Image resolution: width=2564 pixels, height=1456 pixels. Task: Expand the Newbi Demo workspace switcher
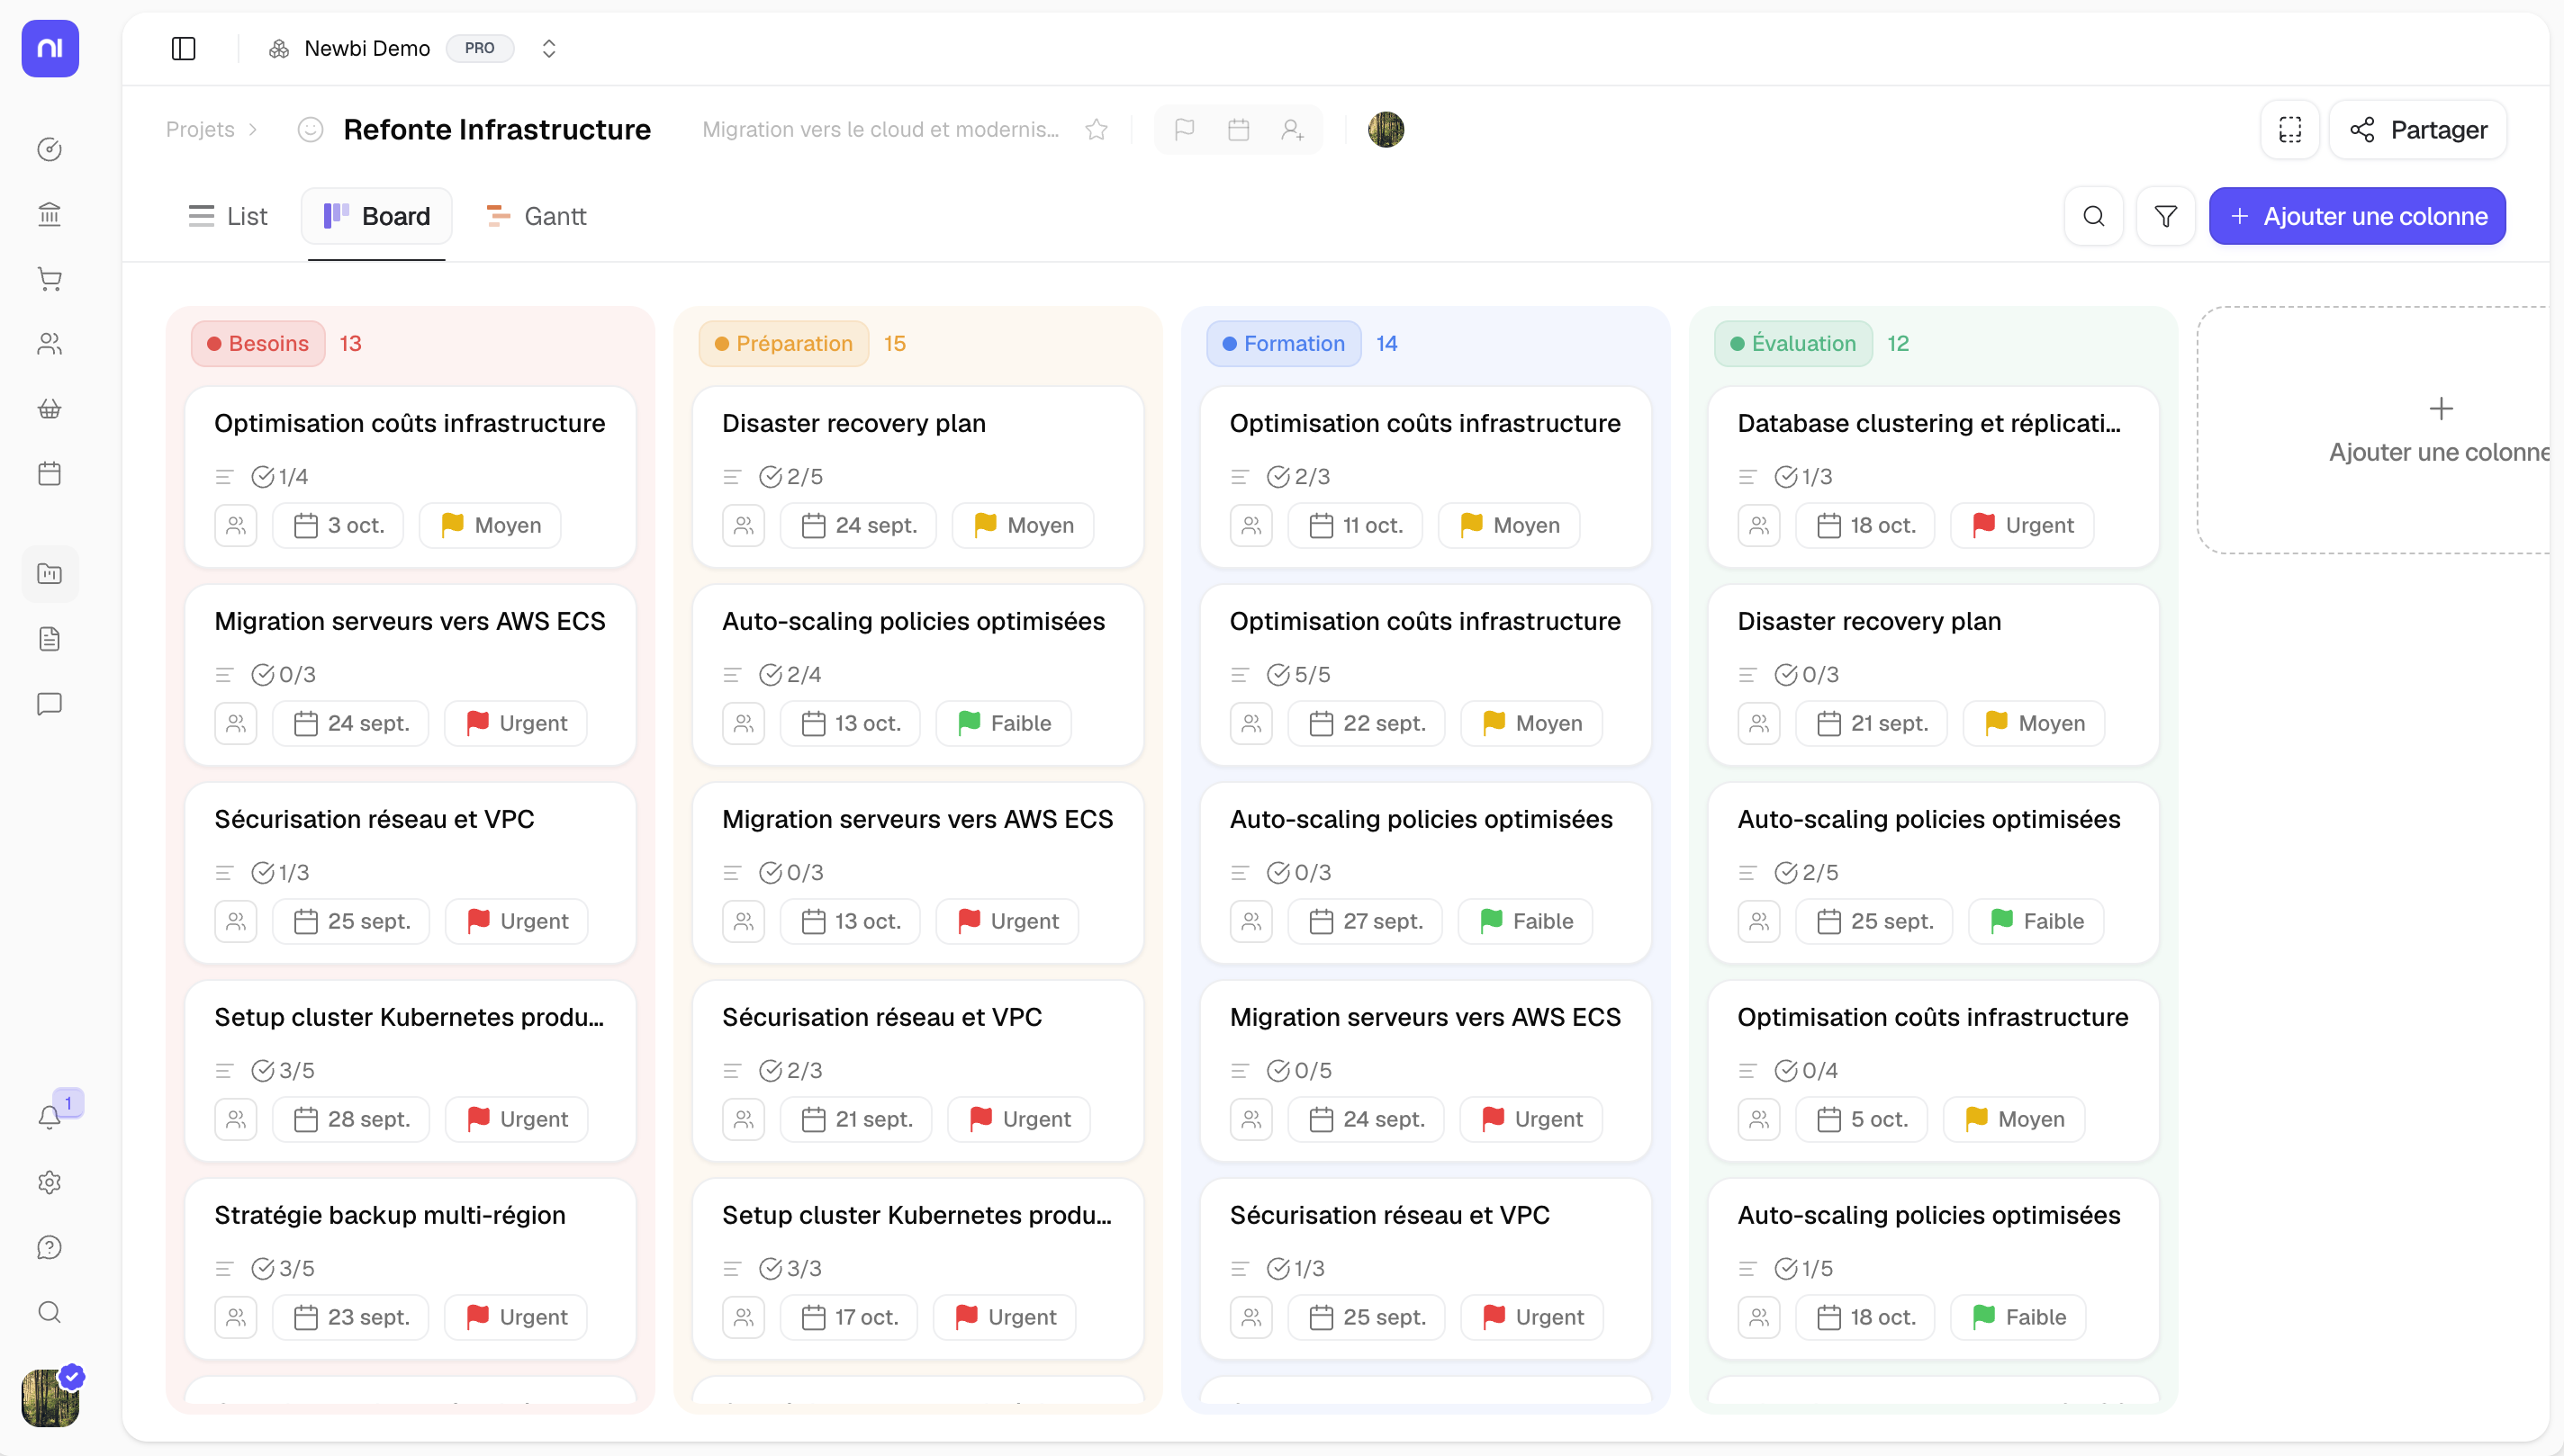click(x=548, y=48)
